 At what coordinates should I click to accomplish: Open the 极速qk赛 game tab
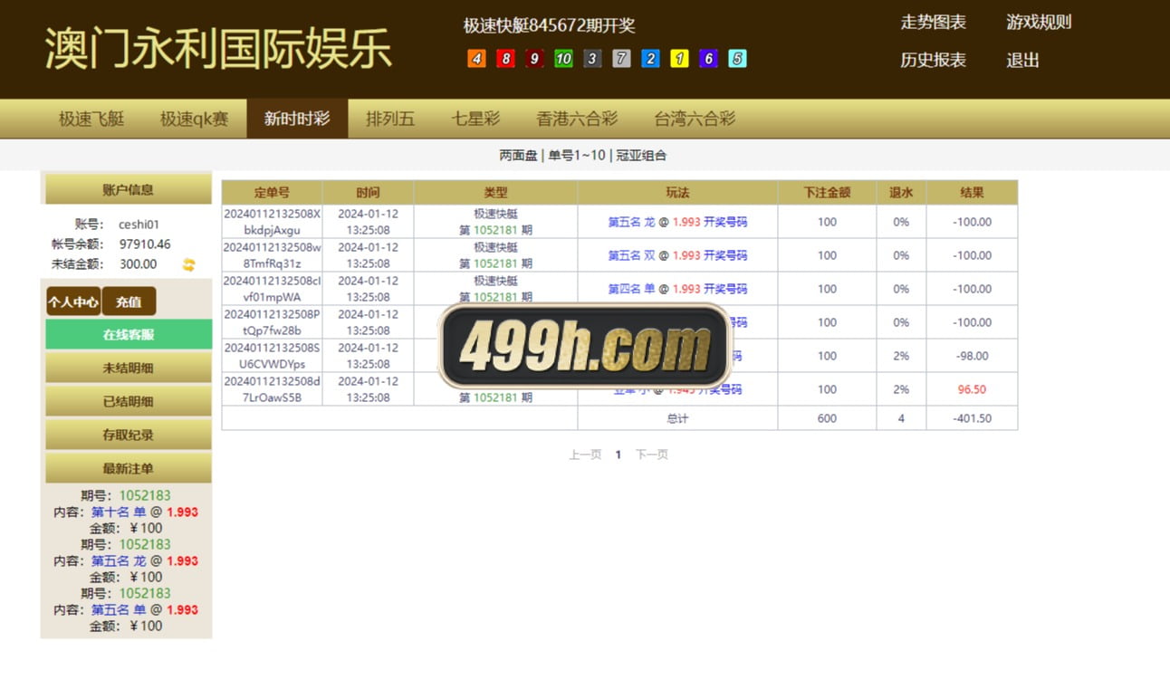[x=194, y=119]
